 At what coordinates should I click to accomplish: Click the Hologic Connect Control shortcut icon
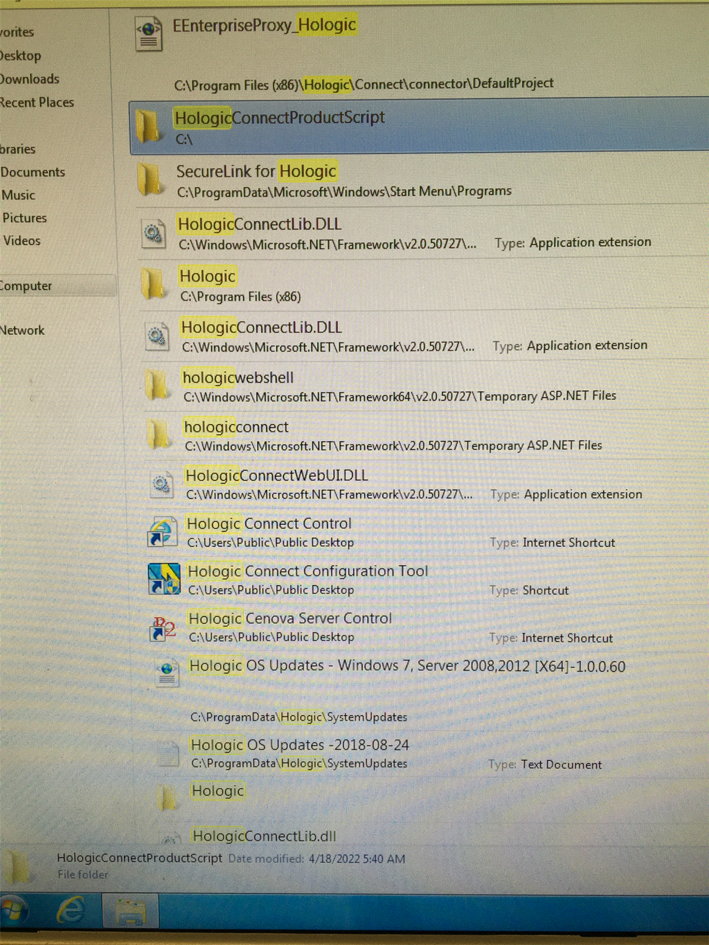[x=162, y=532]
